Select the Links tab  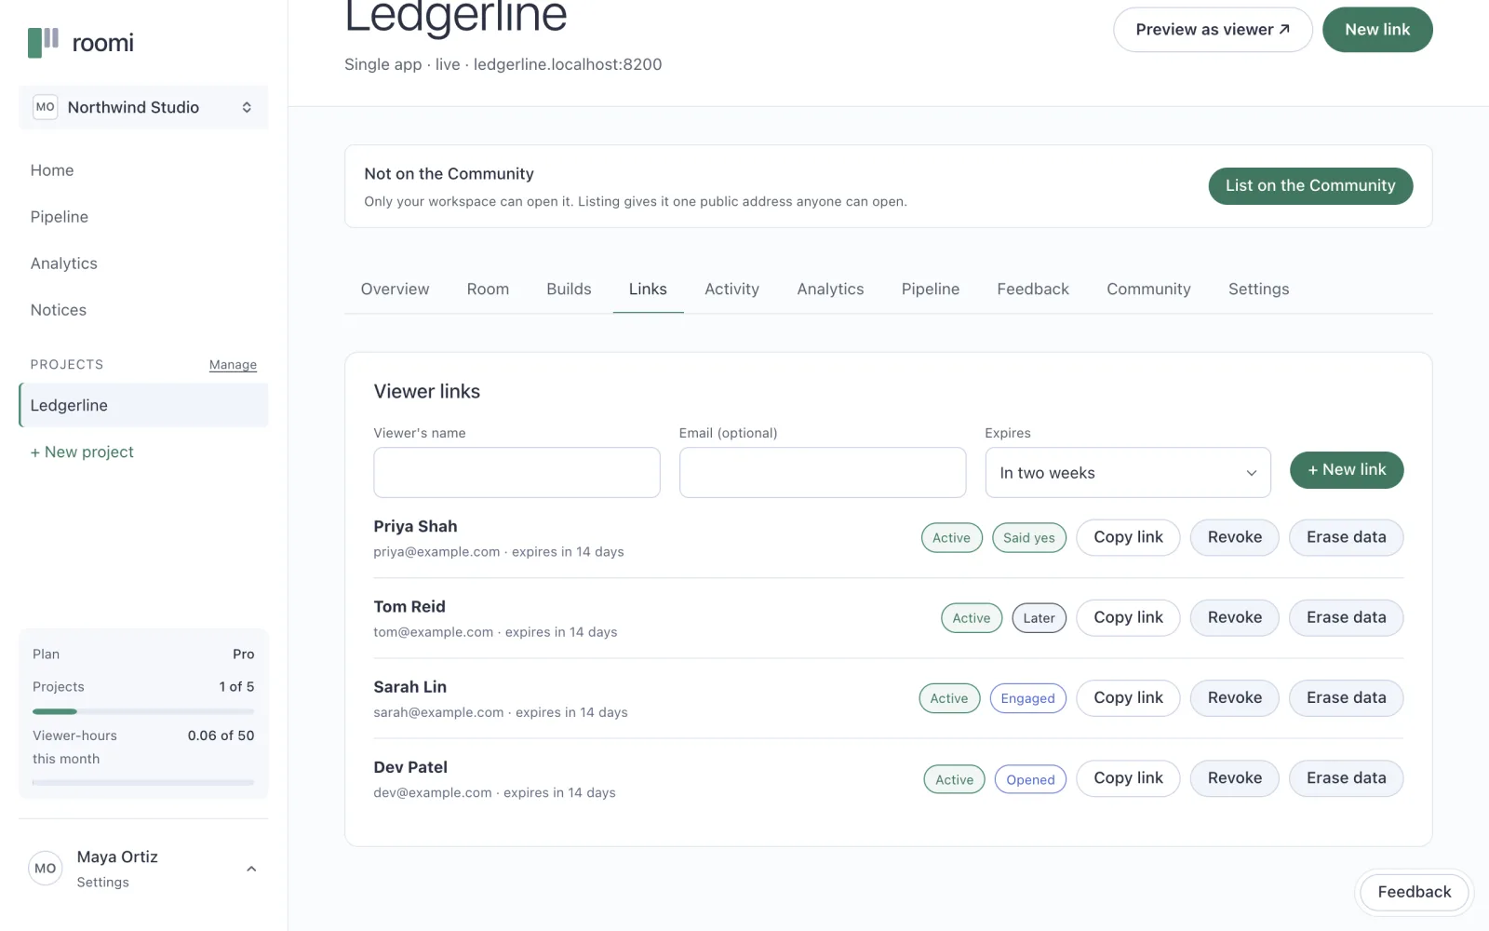click(648, 289)
